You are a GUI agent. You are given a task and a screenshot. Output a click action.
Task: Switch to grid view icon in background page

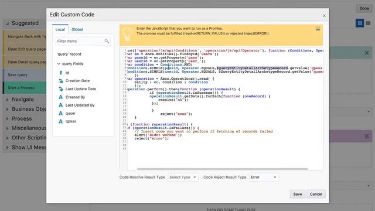click(360, 23)
